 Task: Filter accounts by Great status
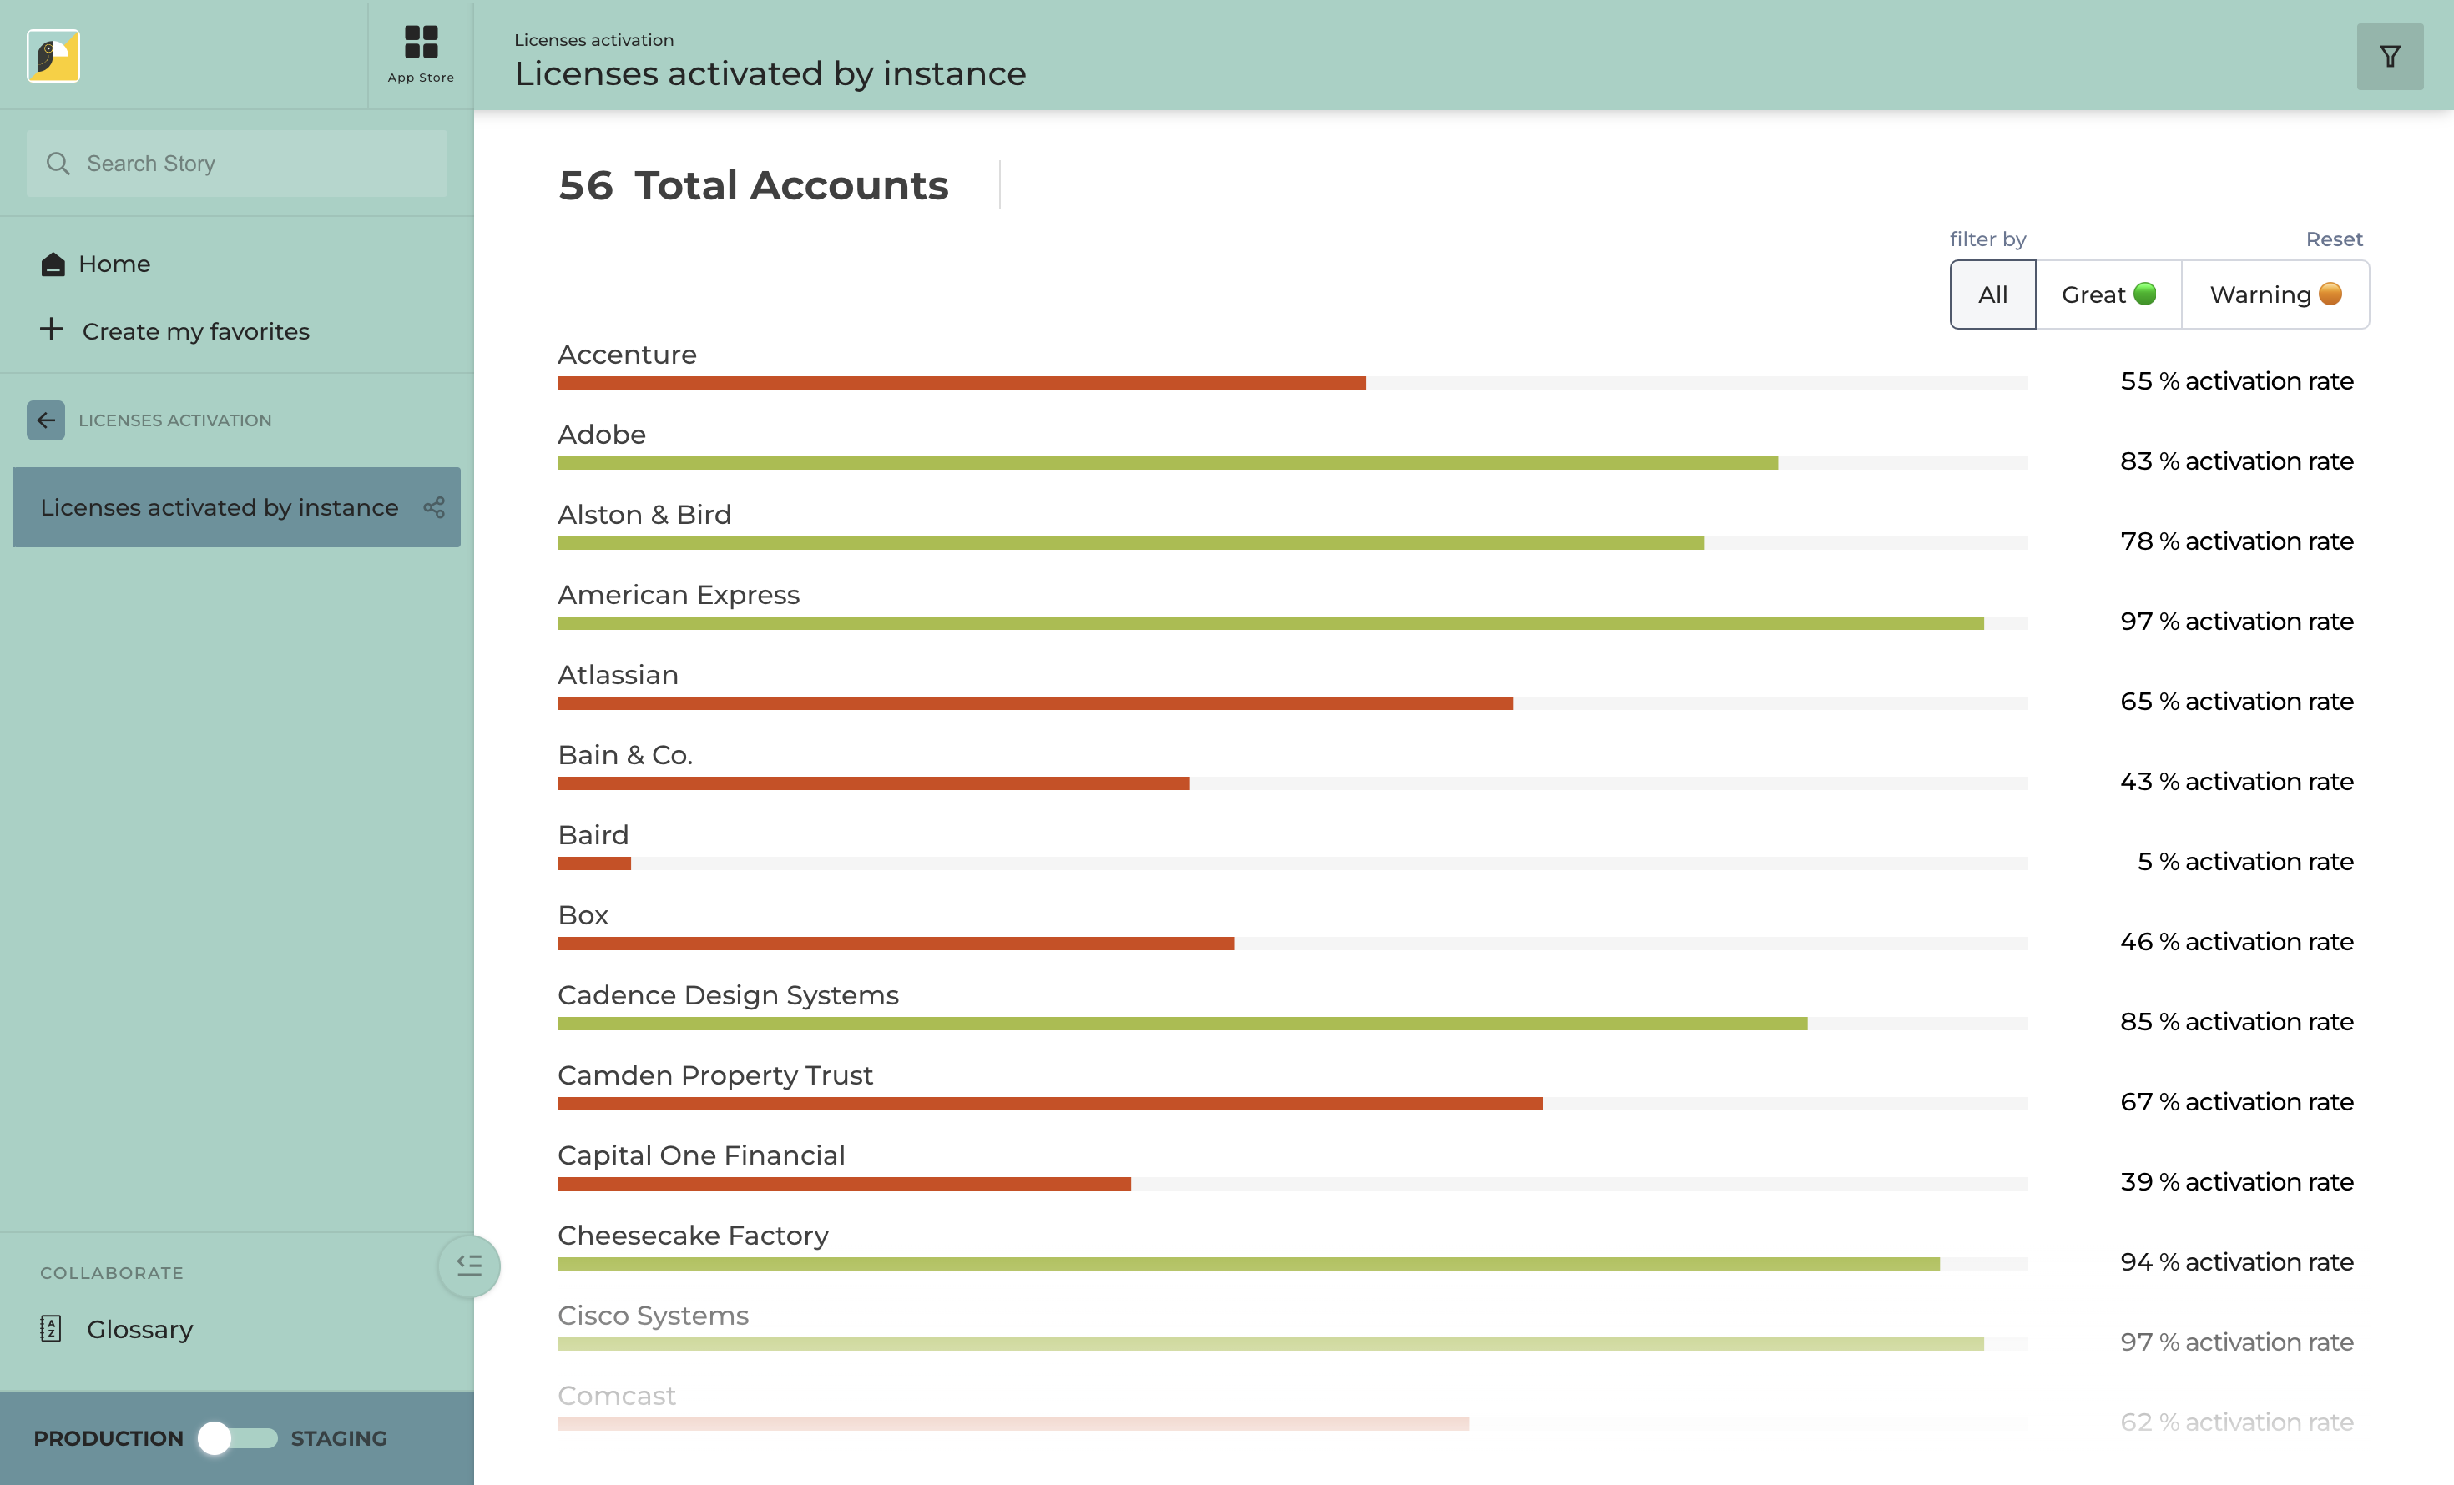click(x=2108, y=294)
